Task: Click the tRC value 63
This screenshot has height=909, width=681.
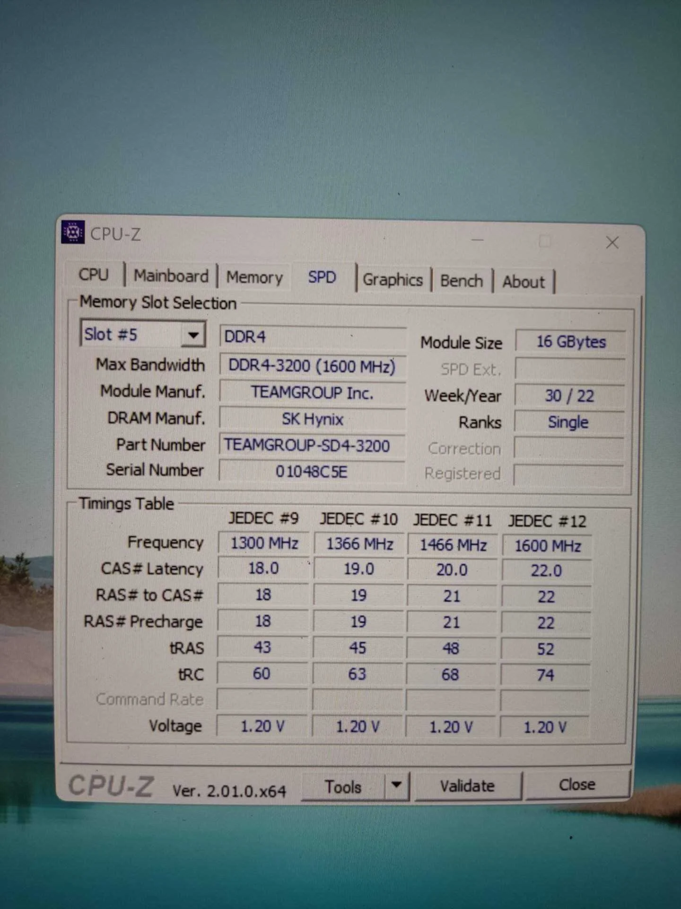Action: tap(357, 675)
